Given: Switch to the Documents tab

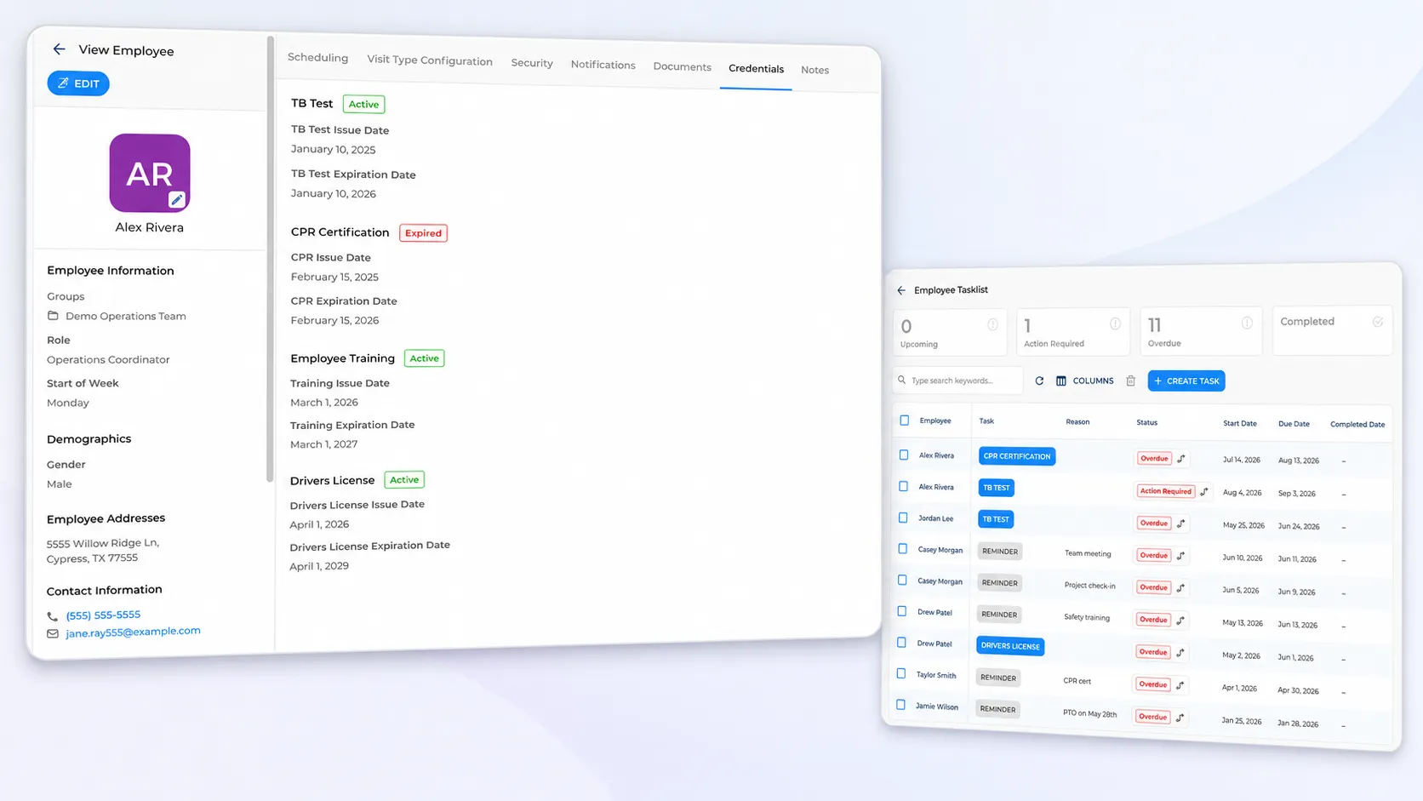Looking at the screenshot, I should 682,66.
